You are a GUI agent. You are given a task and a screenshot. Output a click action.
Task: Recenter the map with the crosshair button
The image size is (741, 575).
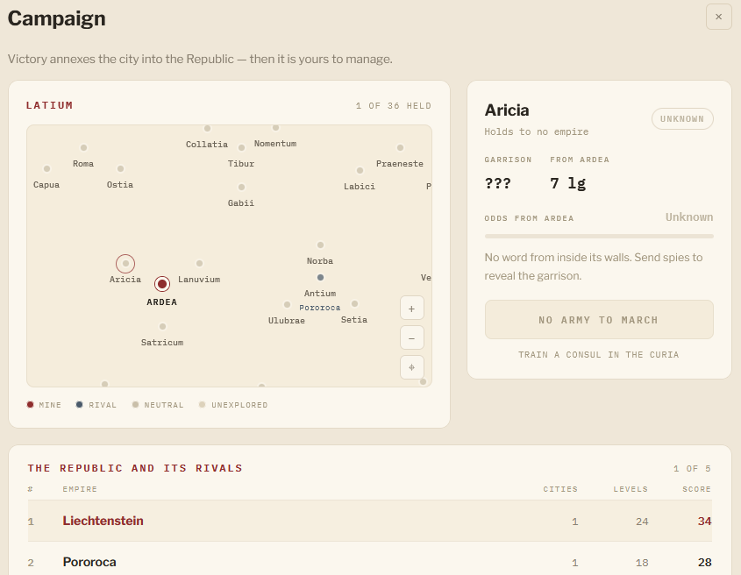[411, 367]
